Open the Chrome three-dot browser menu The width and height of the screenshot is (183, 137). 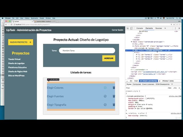click(180, 25)
